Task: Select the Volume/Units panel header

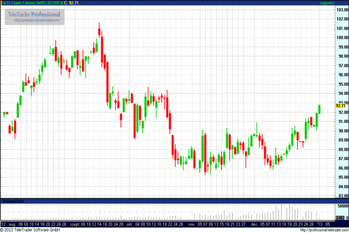Action: pos(12,200)
